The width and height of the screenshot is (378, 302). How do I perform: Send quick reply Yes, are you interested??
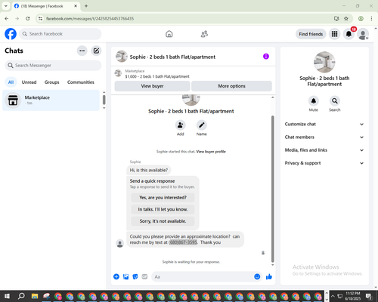pos(163,198)
